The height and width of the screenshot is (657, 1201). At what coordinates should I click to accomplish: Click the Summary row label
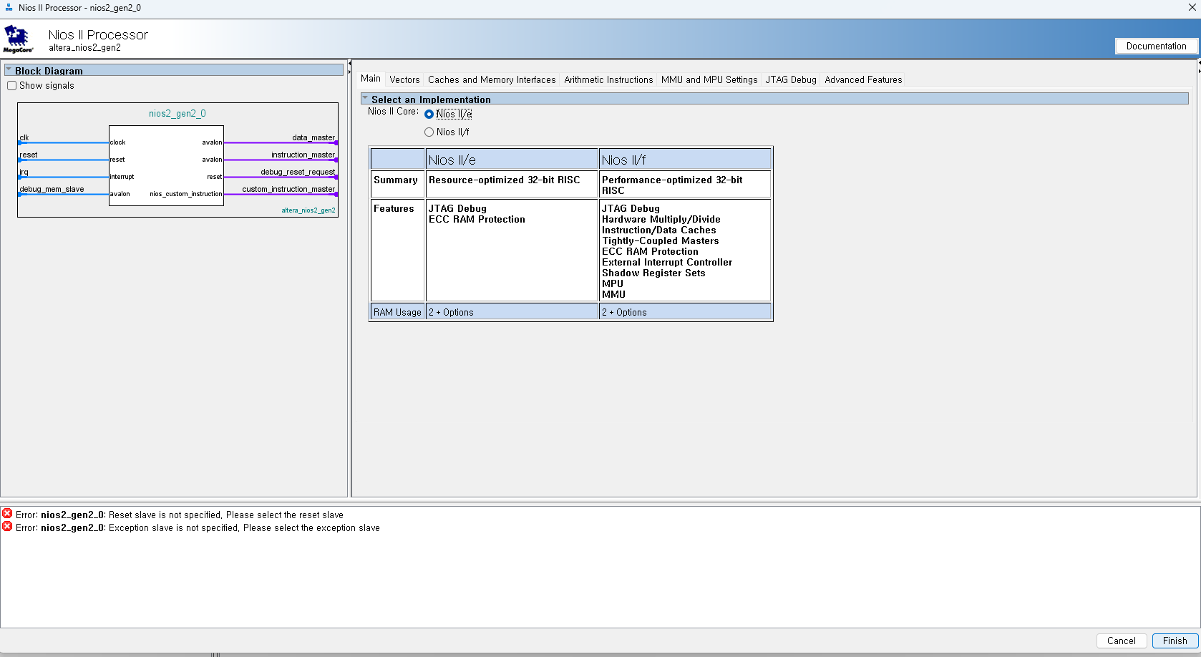[x=396, y=180]
